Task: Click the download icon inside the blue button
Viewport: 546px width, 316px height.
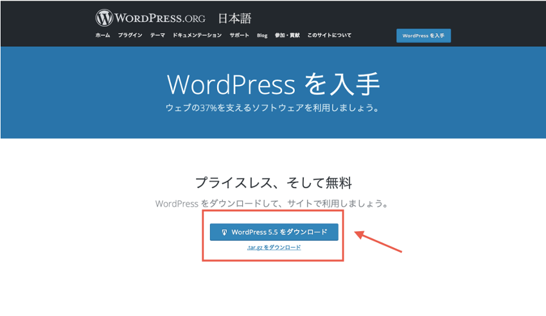Action: coord(224,233)
